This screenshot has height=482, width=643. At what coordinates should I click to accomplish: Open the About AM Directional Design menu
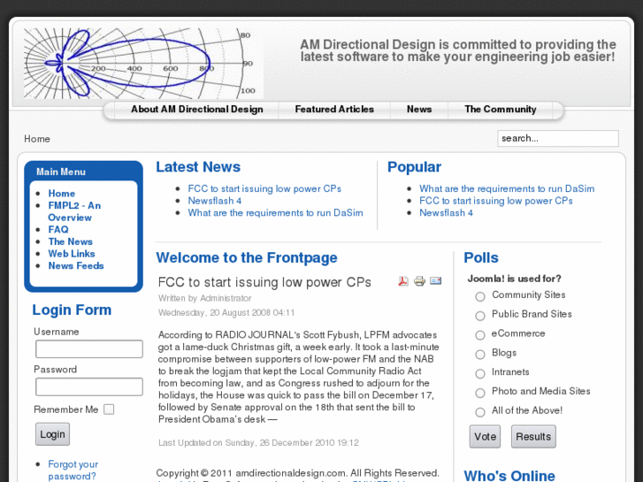tap(197, 109)
